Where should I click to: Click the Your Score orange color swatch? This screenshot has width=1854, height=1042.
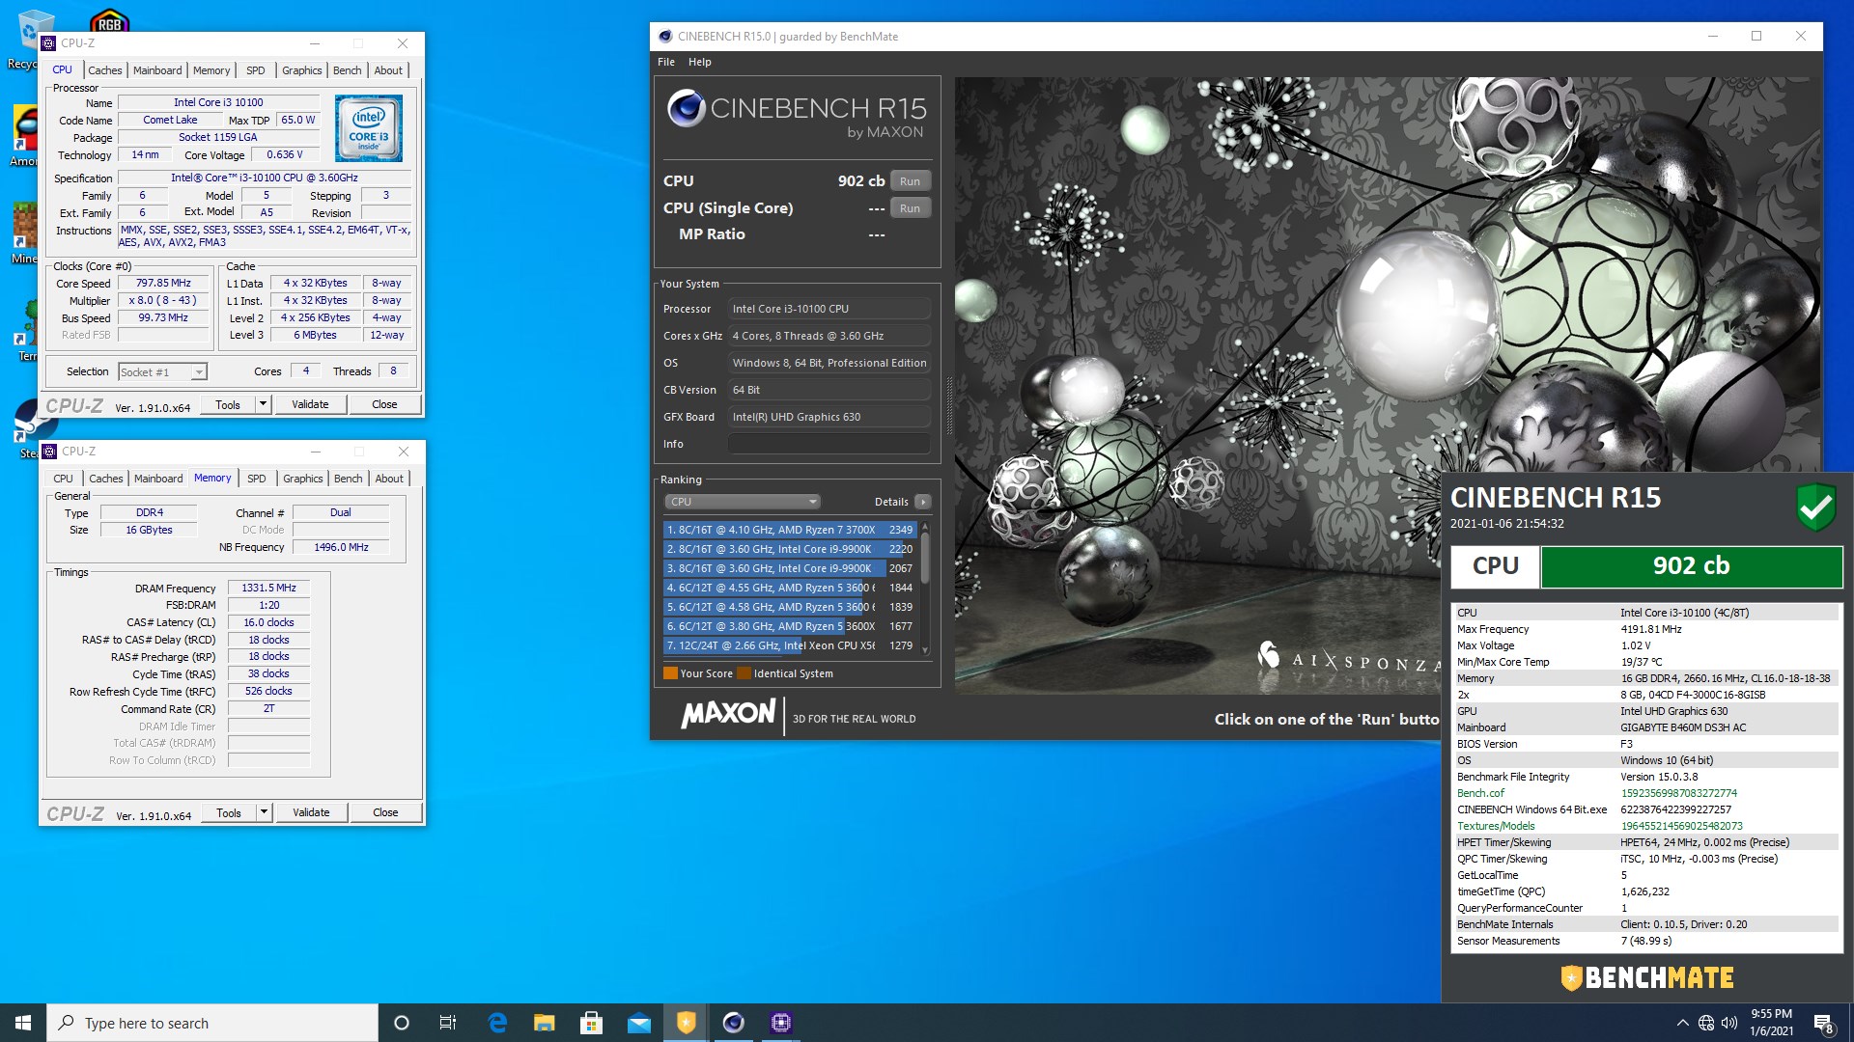coord(670,673)
